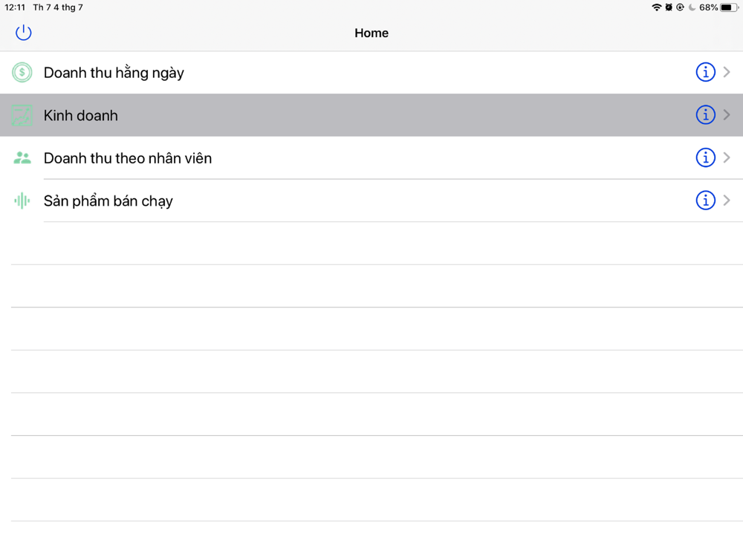Screen dimensions: 743x557
Task: Show info for Doanh thu theo nhân viên
Action: click(x=705, y=157)
